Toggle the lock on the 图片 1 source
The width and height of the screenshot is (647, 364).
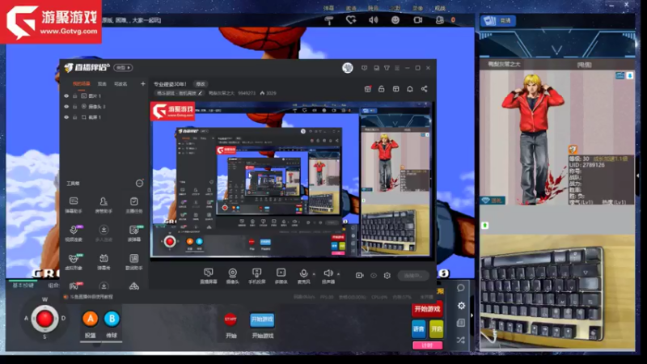(74, 95)
